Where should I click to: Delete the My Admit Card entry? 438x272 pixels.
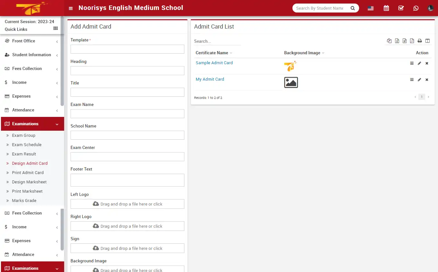427,80
